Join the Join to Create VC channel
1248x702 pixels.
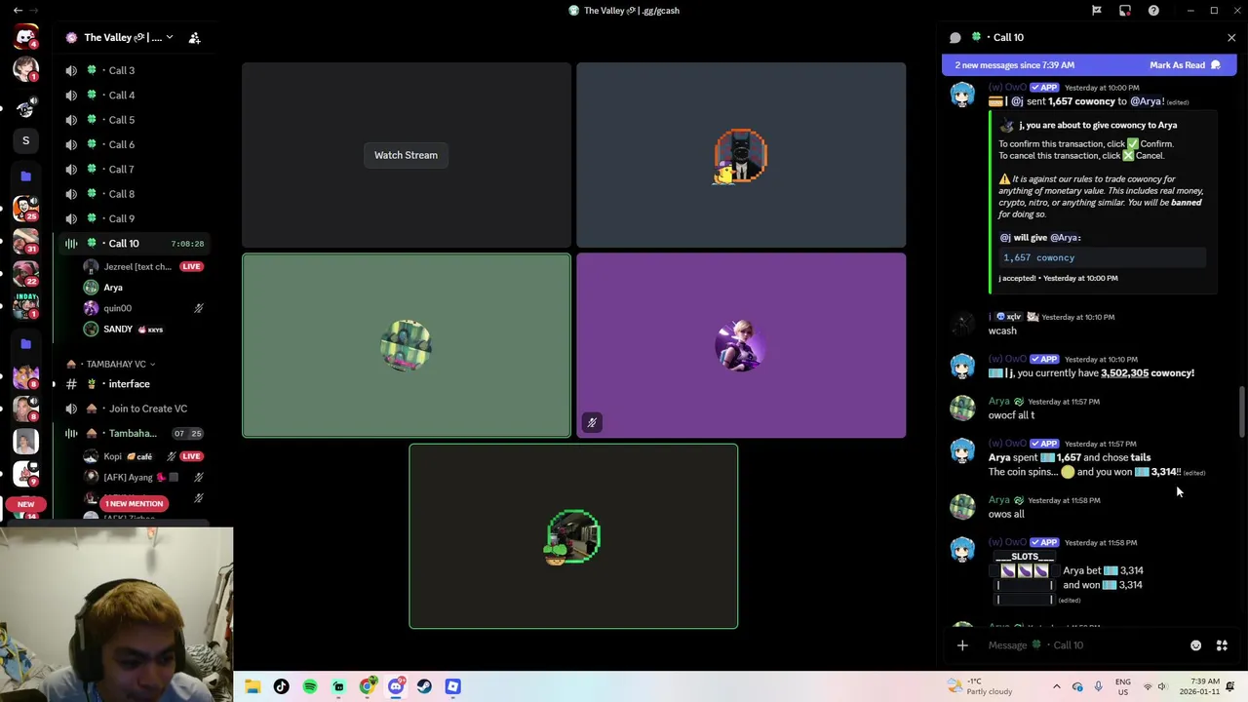(133, 409)
